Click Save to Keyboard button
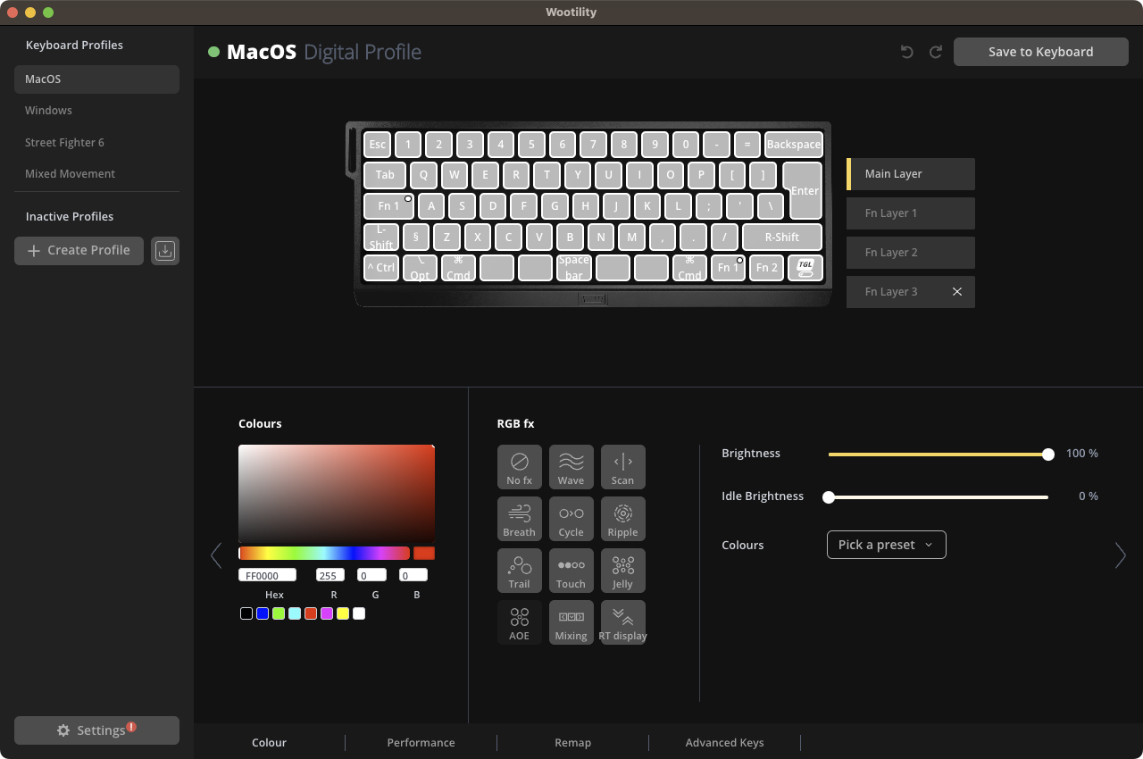Image resolution: width=1143 pixels, height=759 pixels. click(x=1041, y=52)
